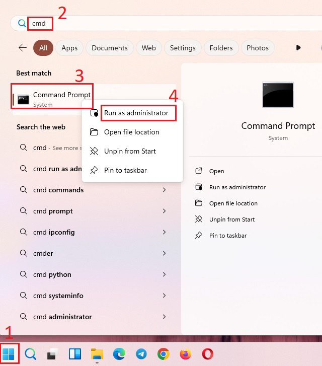Launch Opera browser from the taskbar

207,354
